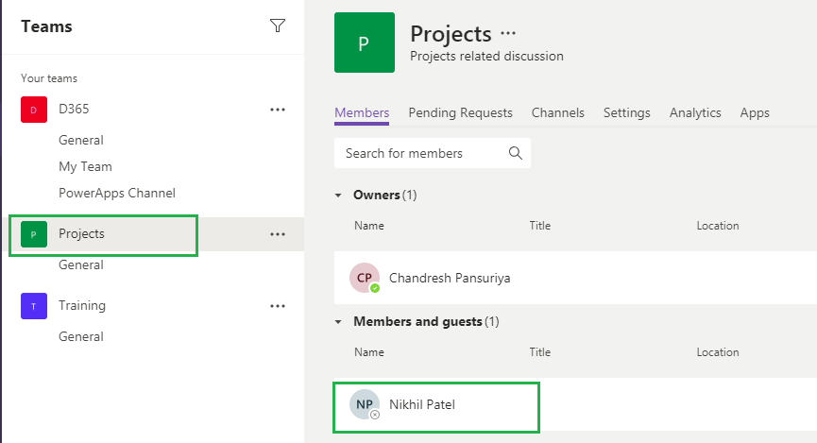Click the Chandresh Pansuriya owner name

pyautogui.click(x=450, y=278)
